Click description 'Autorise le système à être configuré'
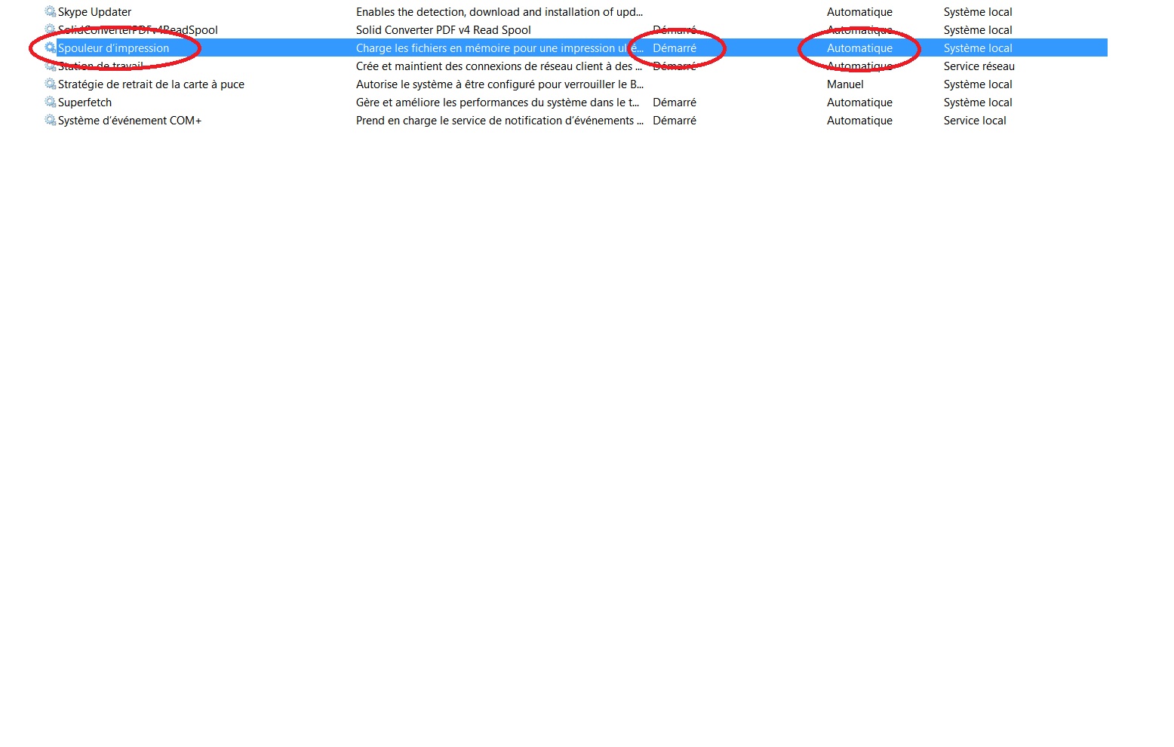 click(x=499, y=84)
